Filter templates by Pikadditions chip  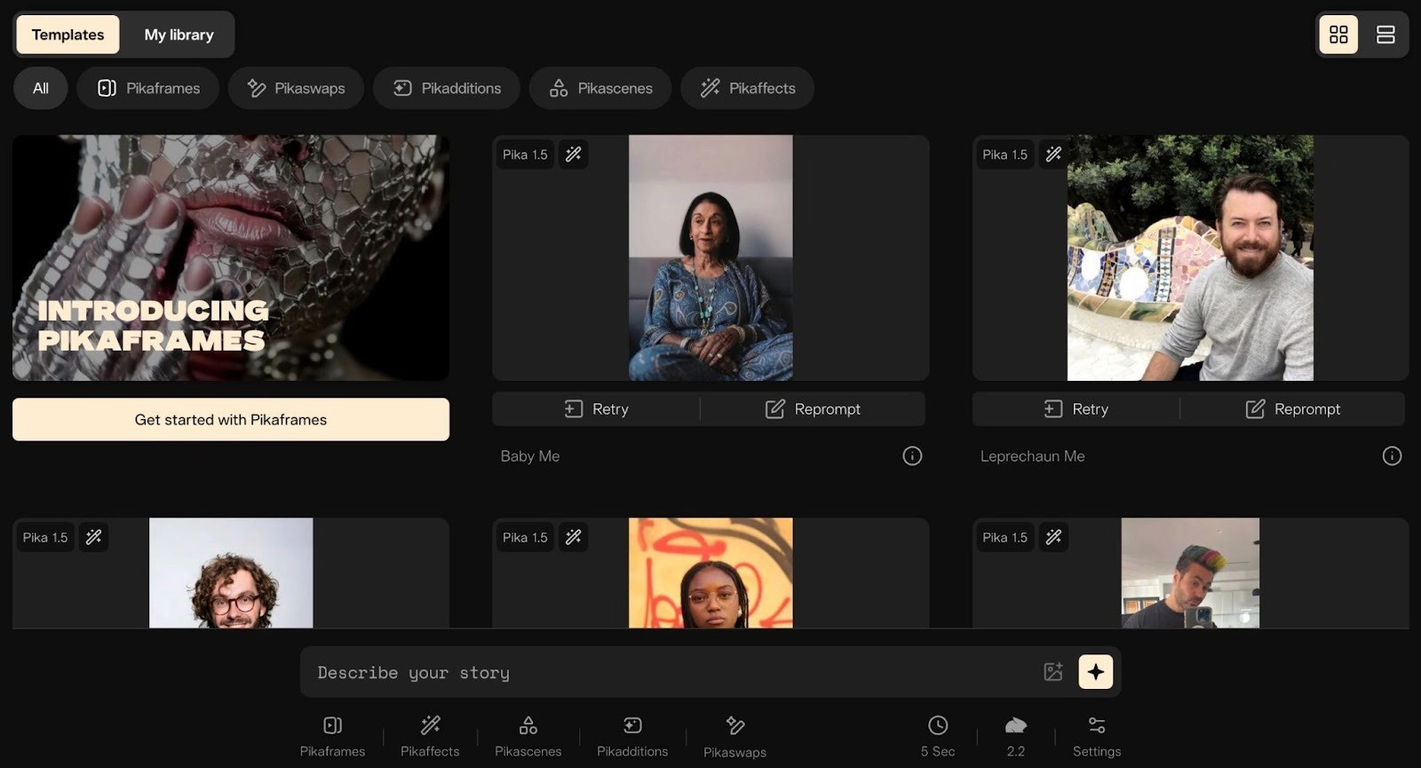[x=447, y=88]
